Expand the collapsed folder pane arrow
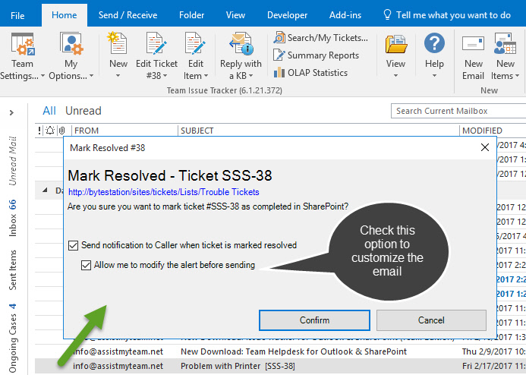Viewport: 526px width, 375px height. [11, 112]
